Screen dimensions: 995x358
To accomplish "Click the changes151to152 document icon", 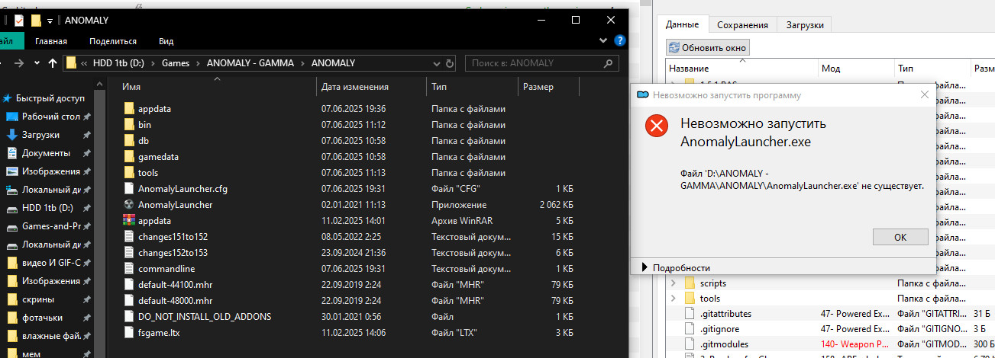I will click(128, 237).
